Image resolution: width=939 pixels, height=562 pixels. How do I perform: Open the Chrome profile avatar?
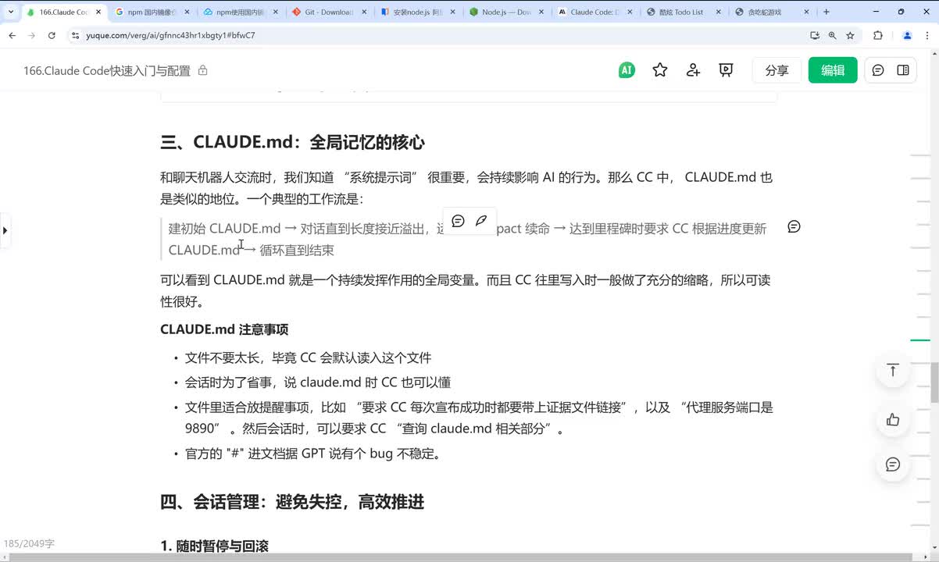pyautogui.click(x=907, y=36)
